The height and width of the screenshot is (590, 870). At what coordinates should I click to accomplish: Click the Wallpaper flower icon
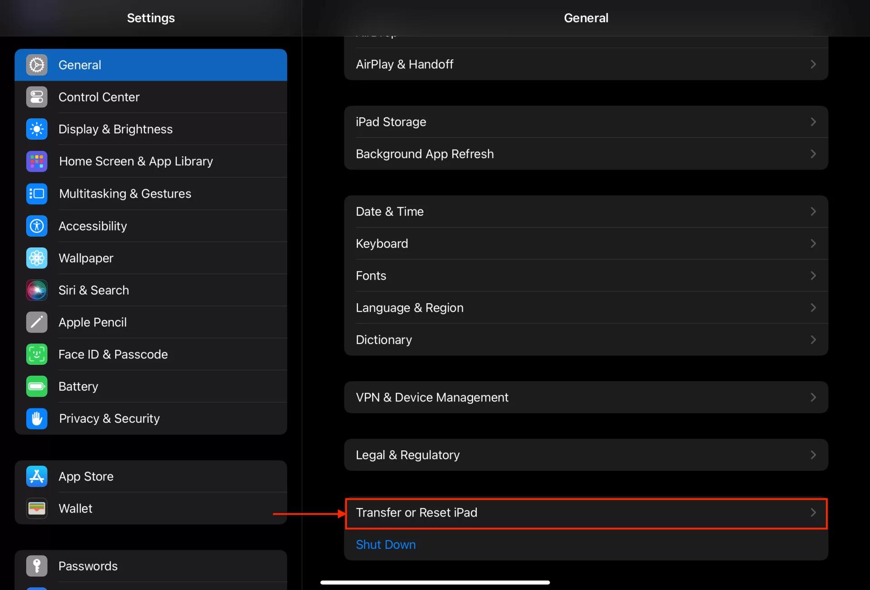37,258
